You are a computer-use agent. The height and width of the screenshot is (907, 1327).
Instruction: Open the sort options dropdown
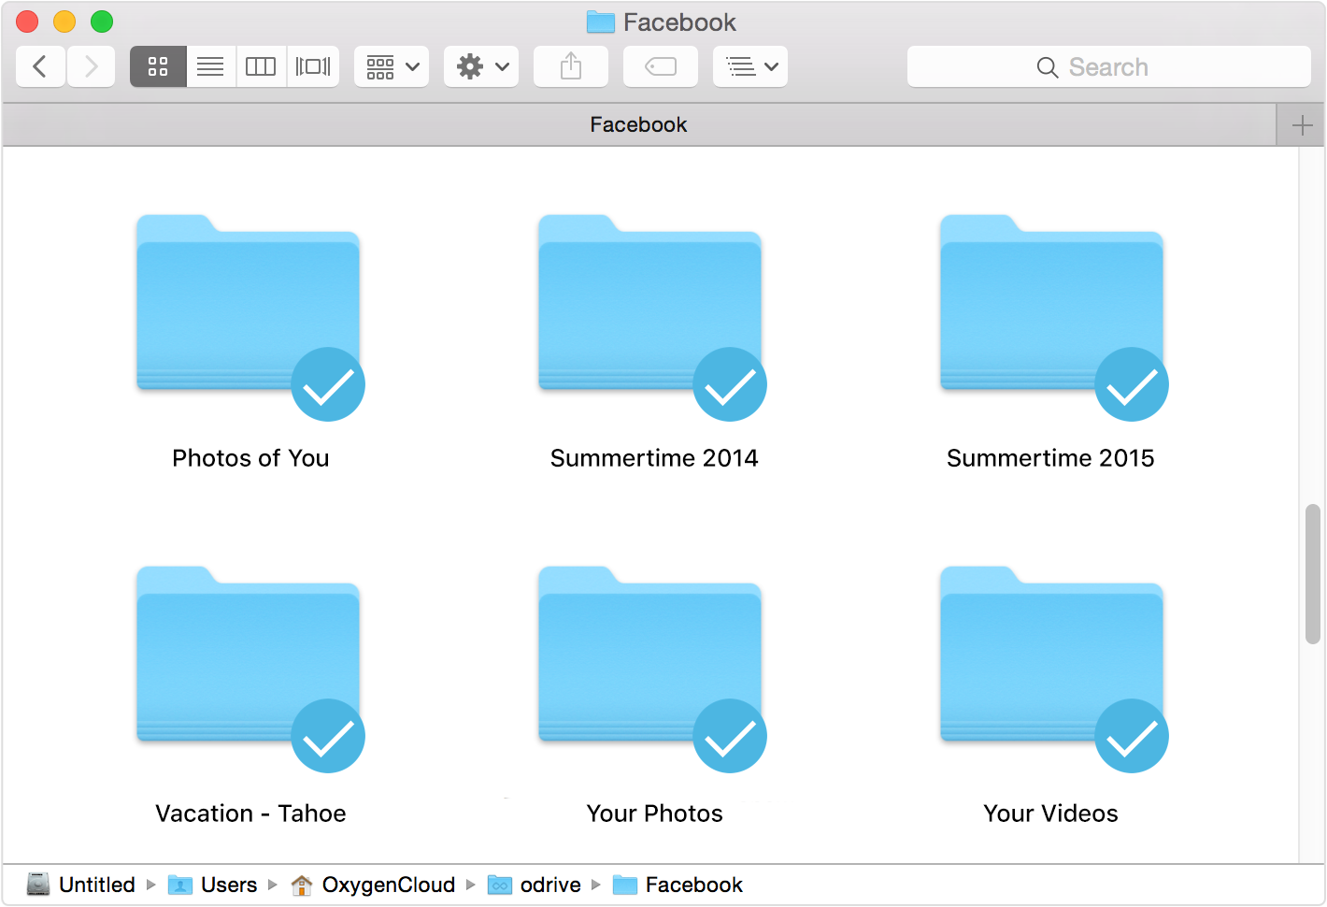[x=750, y=65]
